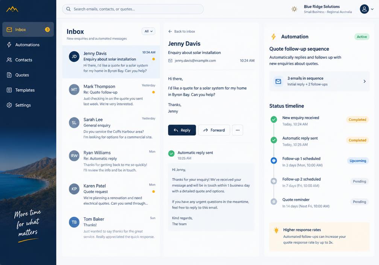Go to Contacts page
Image resolution: width=379 pixels, height=265 pixels.
pos(28,60)
